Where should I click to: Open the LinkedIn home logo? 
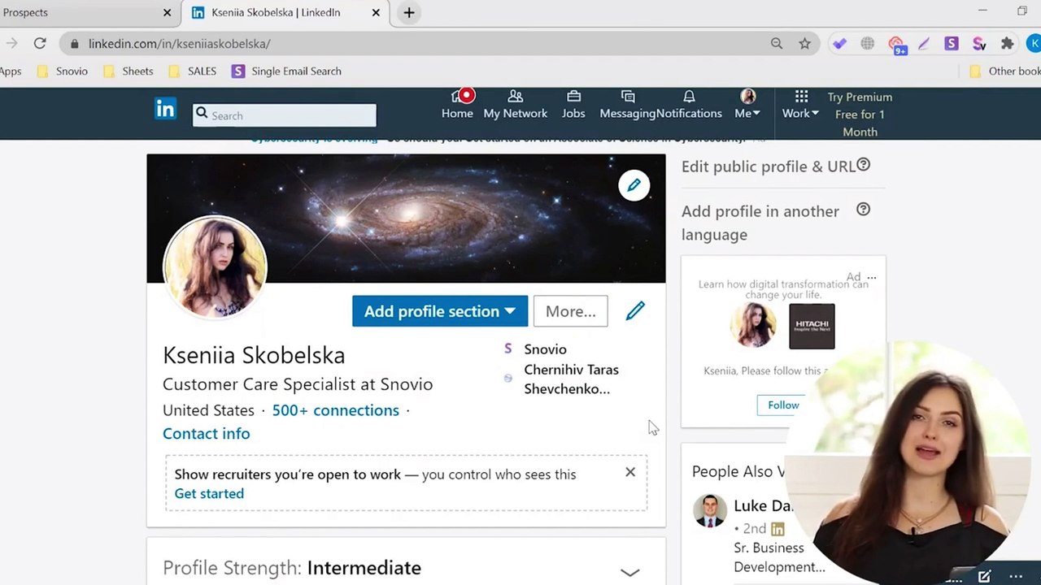tap(165, 108)
